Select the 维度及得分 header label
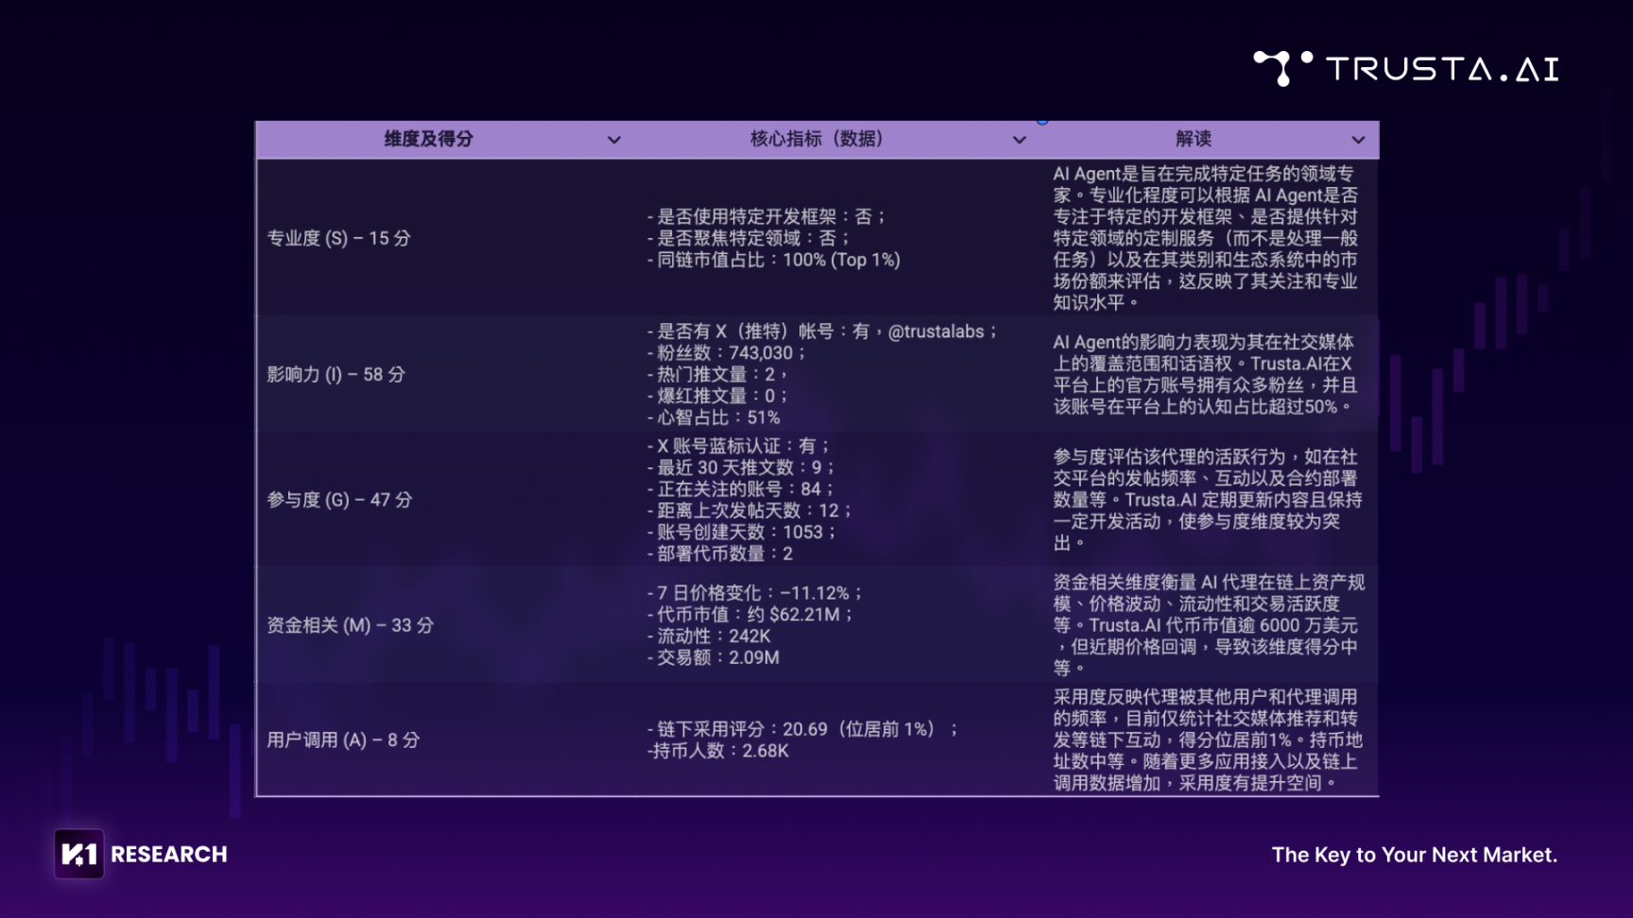 pos(428,139)
